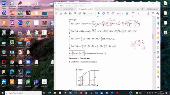
Task: Switch to the Inicio tab
Action: coord(57,9)
